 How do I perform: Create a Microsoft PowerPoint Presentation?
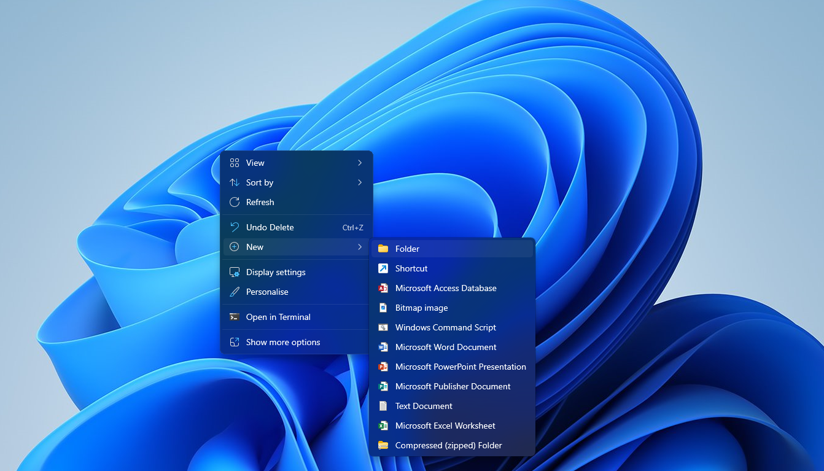click(453, 367)
